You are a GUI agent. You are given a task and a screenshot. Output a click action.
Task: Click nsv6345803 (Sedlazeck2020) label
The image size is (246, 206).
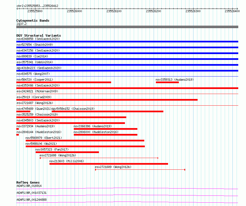tap(38, 120)
